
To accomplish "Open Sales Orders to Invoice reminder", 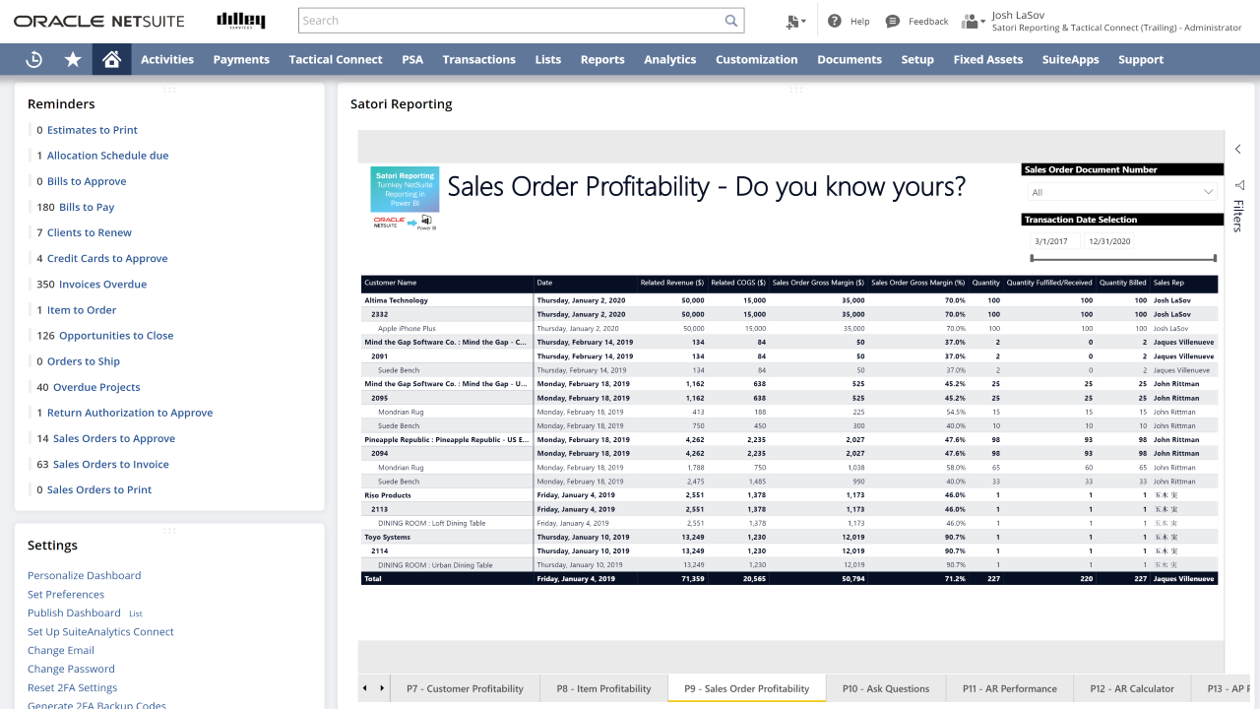I will point(111,464).
